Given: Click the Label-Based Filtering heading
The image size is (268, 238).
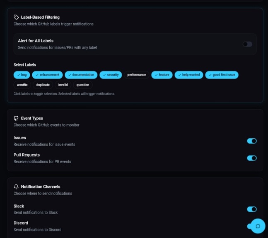Looking at the screenshot, I should coord(40,17).
